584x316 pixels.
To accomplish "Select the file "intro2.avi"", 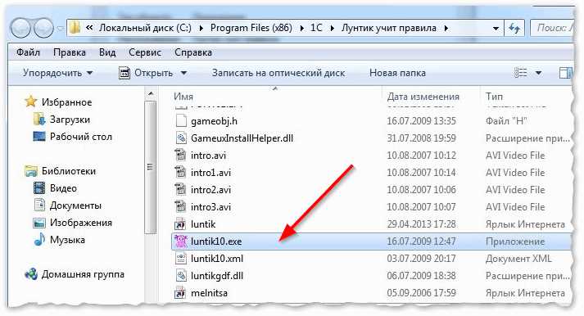I will point(211,189).
